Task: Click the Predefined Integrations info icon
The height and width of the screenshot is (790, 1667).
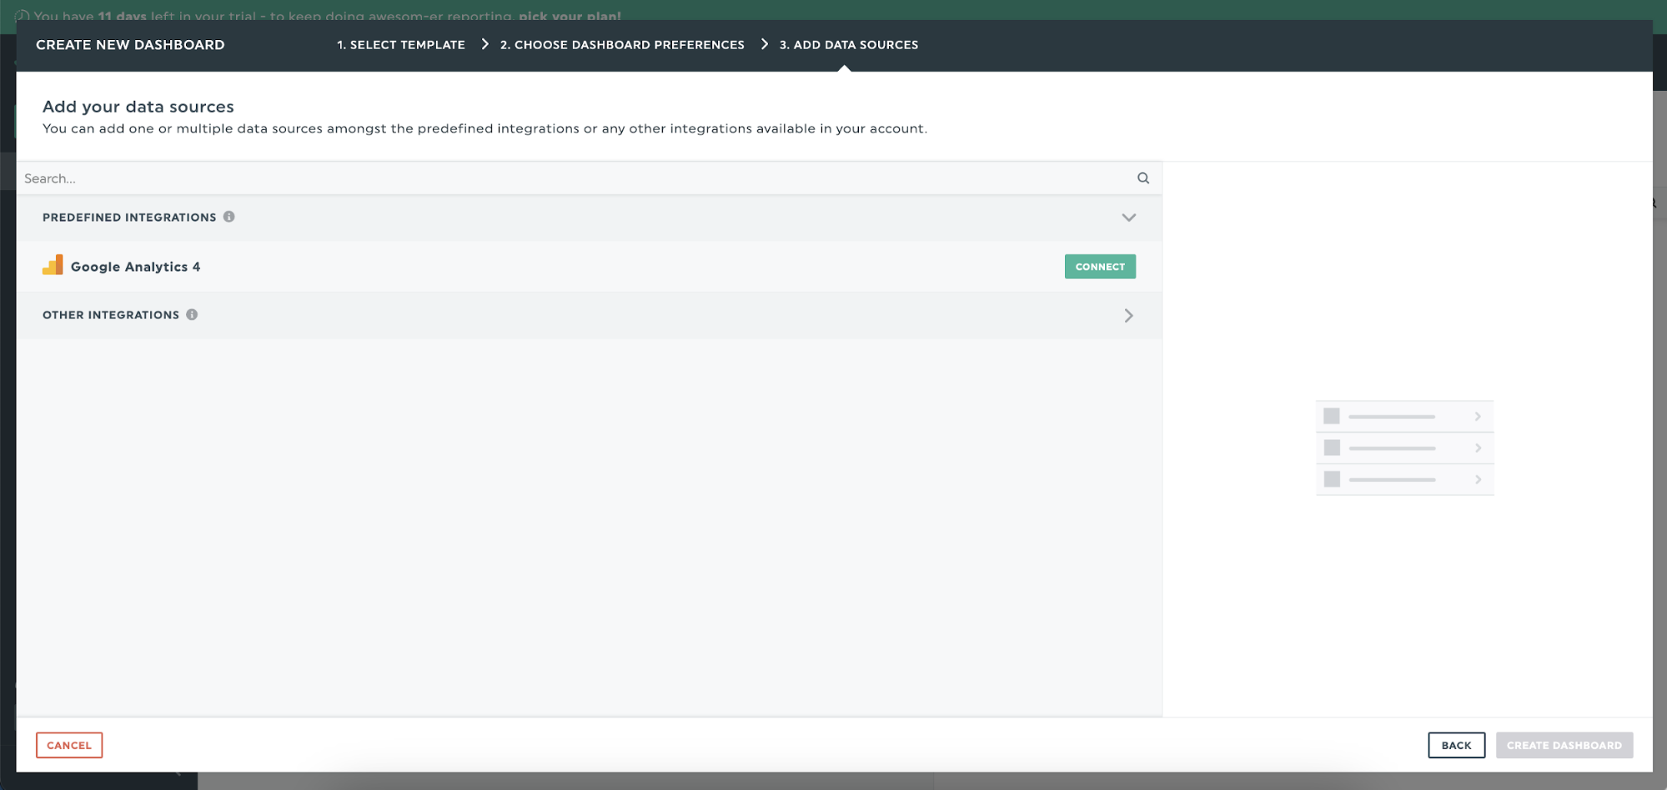Action: (x=228, y=217)
